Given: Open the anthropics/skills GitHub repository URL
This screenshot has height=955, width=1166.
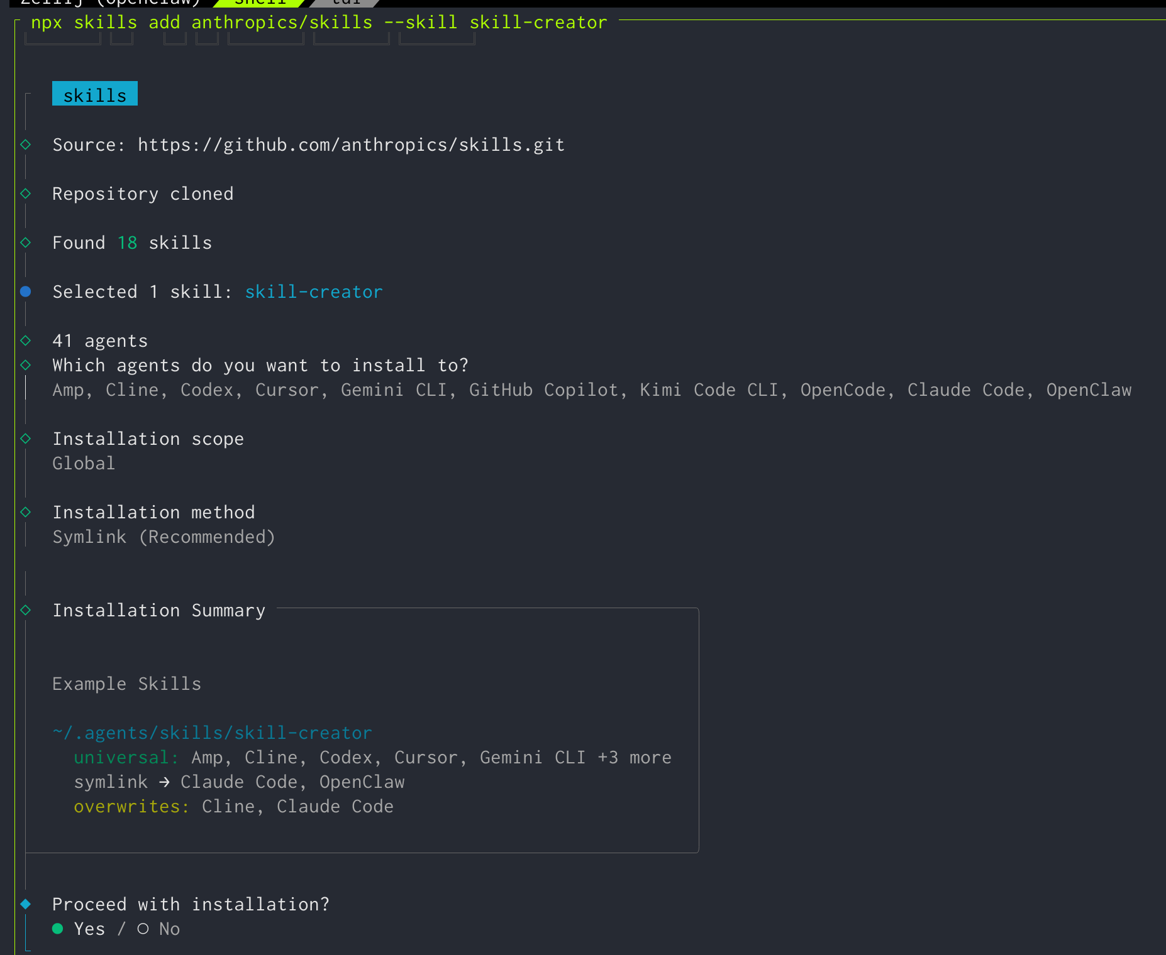Looking at the screenshot, I should pos(350,144).
